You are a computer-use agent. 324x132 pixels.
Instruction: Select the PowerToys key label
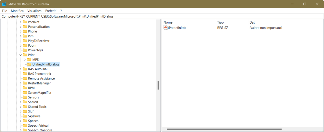[x=35, y=50]
